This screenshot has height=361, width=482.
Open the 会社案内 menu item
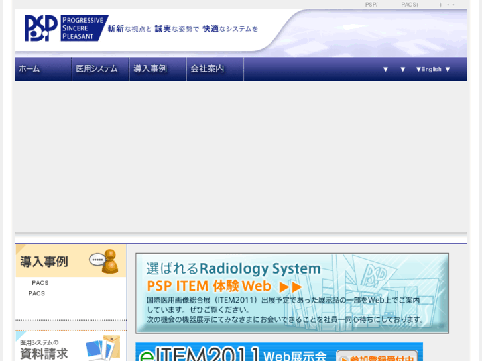pos(215,69)
